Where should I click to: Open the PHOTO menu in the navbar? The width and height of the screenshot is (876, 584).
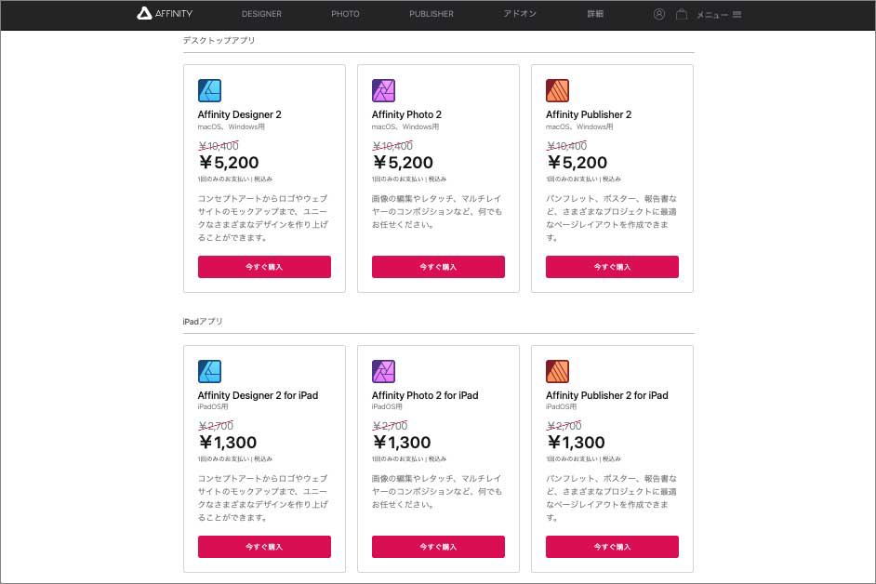345,14
